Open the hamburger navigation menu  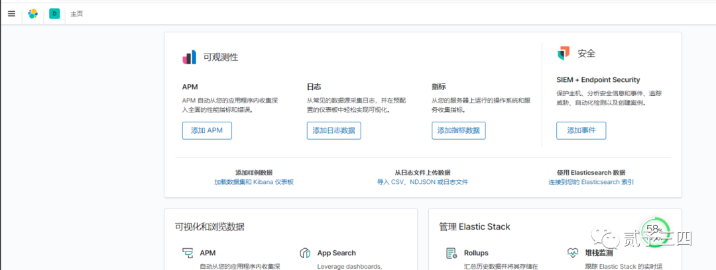tap(11, 14)
